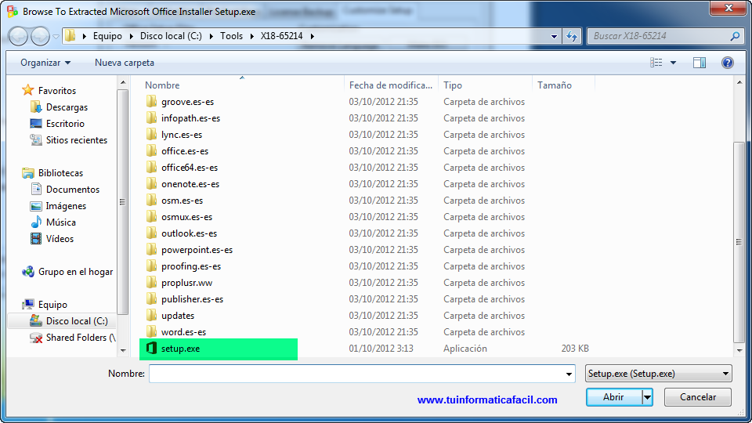Open the groove.es-es folder icon

tap(151, 101)
